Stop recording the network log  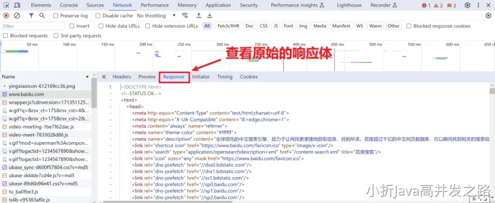pyautogui.click(x=6, y=16)
